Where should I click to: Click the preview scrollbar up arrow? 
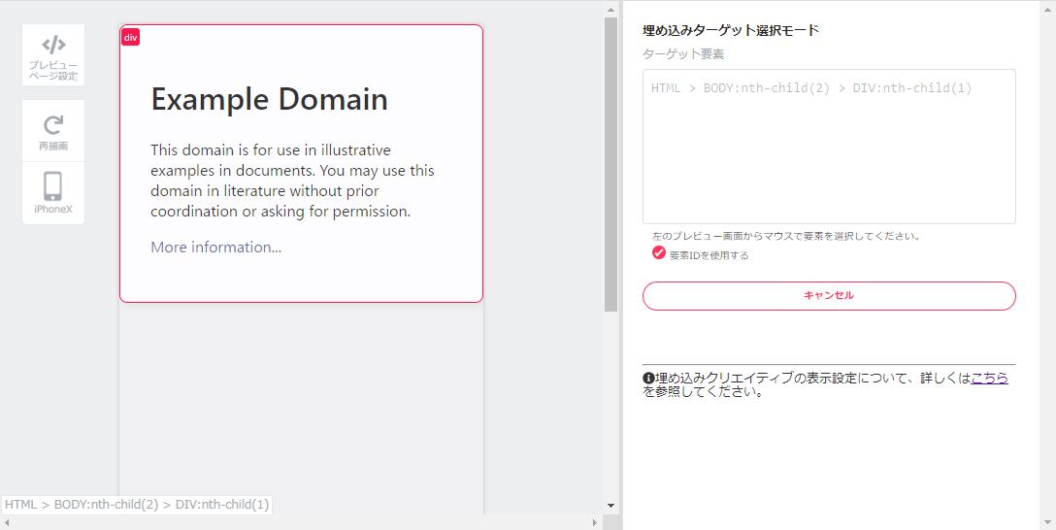click(610, 10)
